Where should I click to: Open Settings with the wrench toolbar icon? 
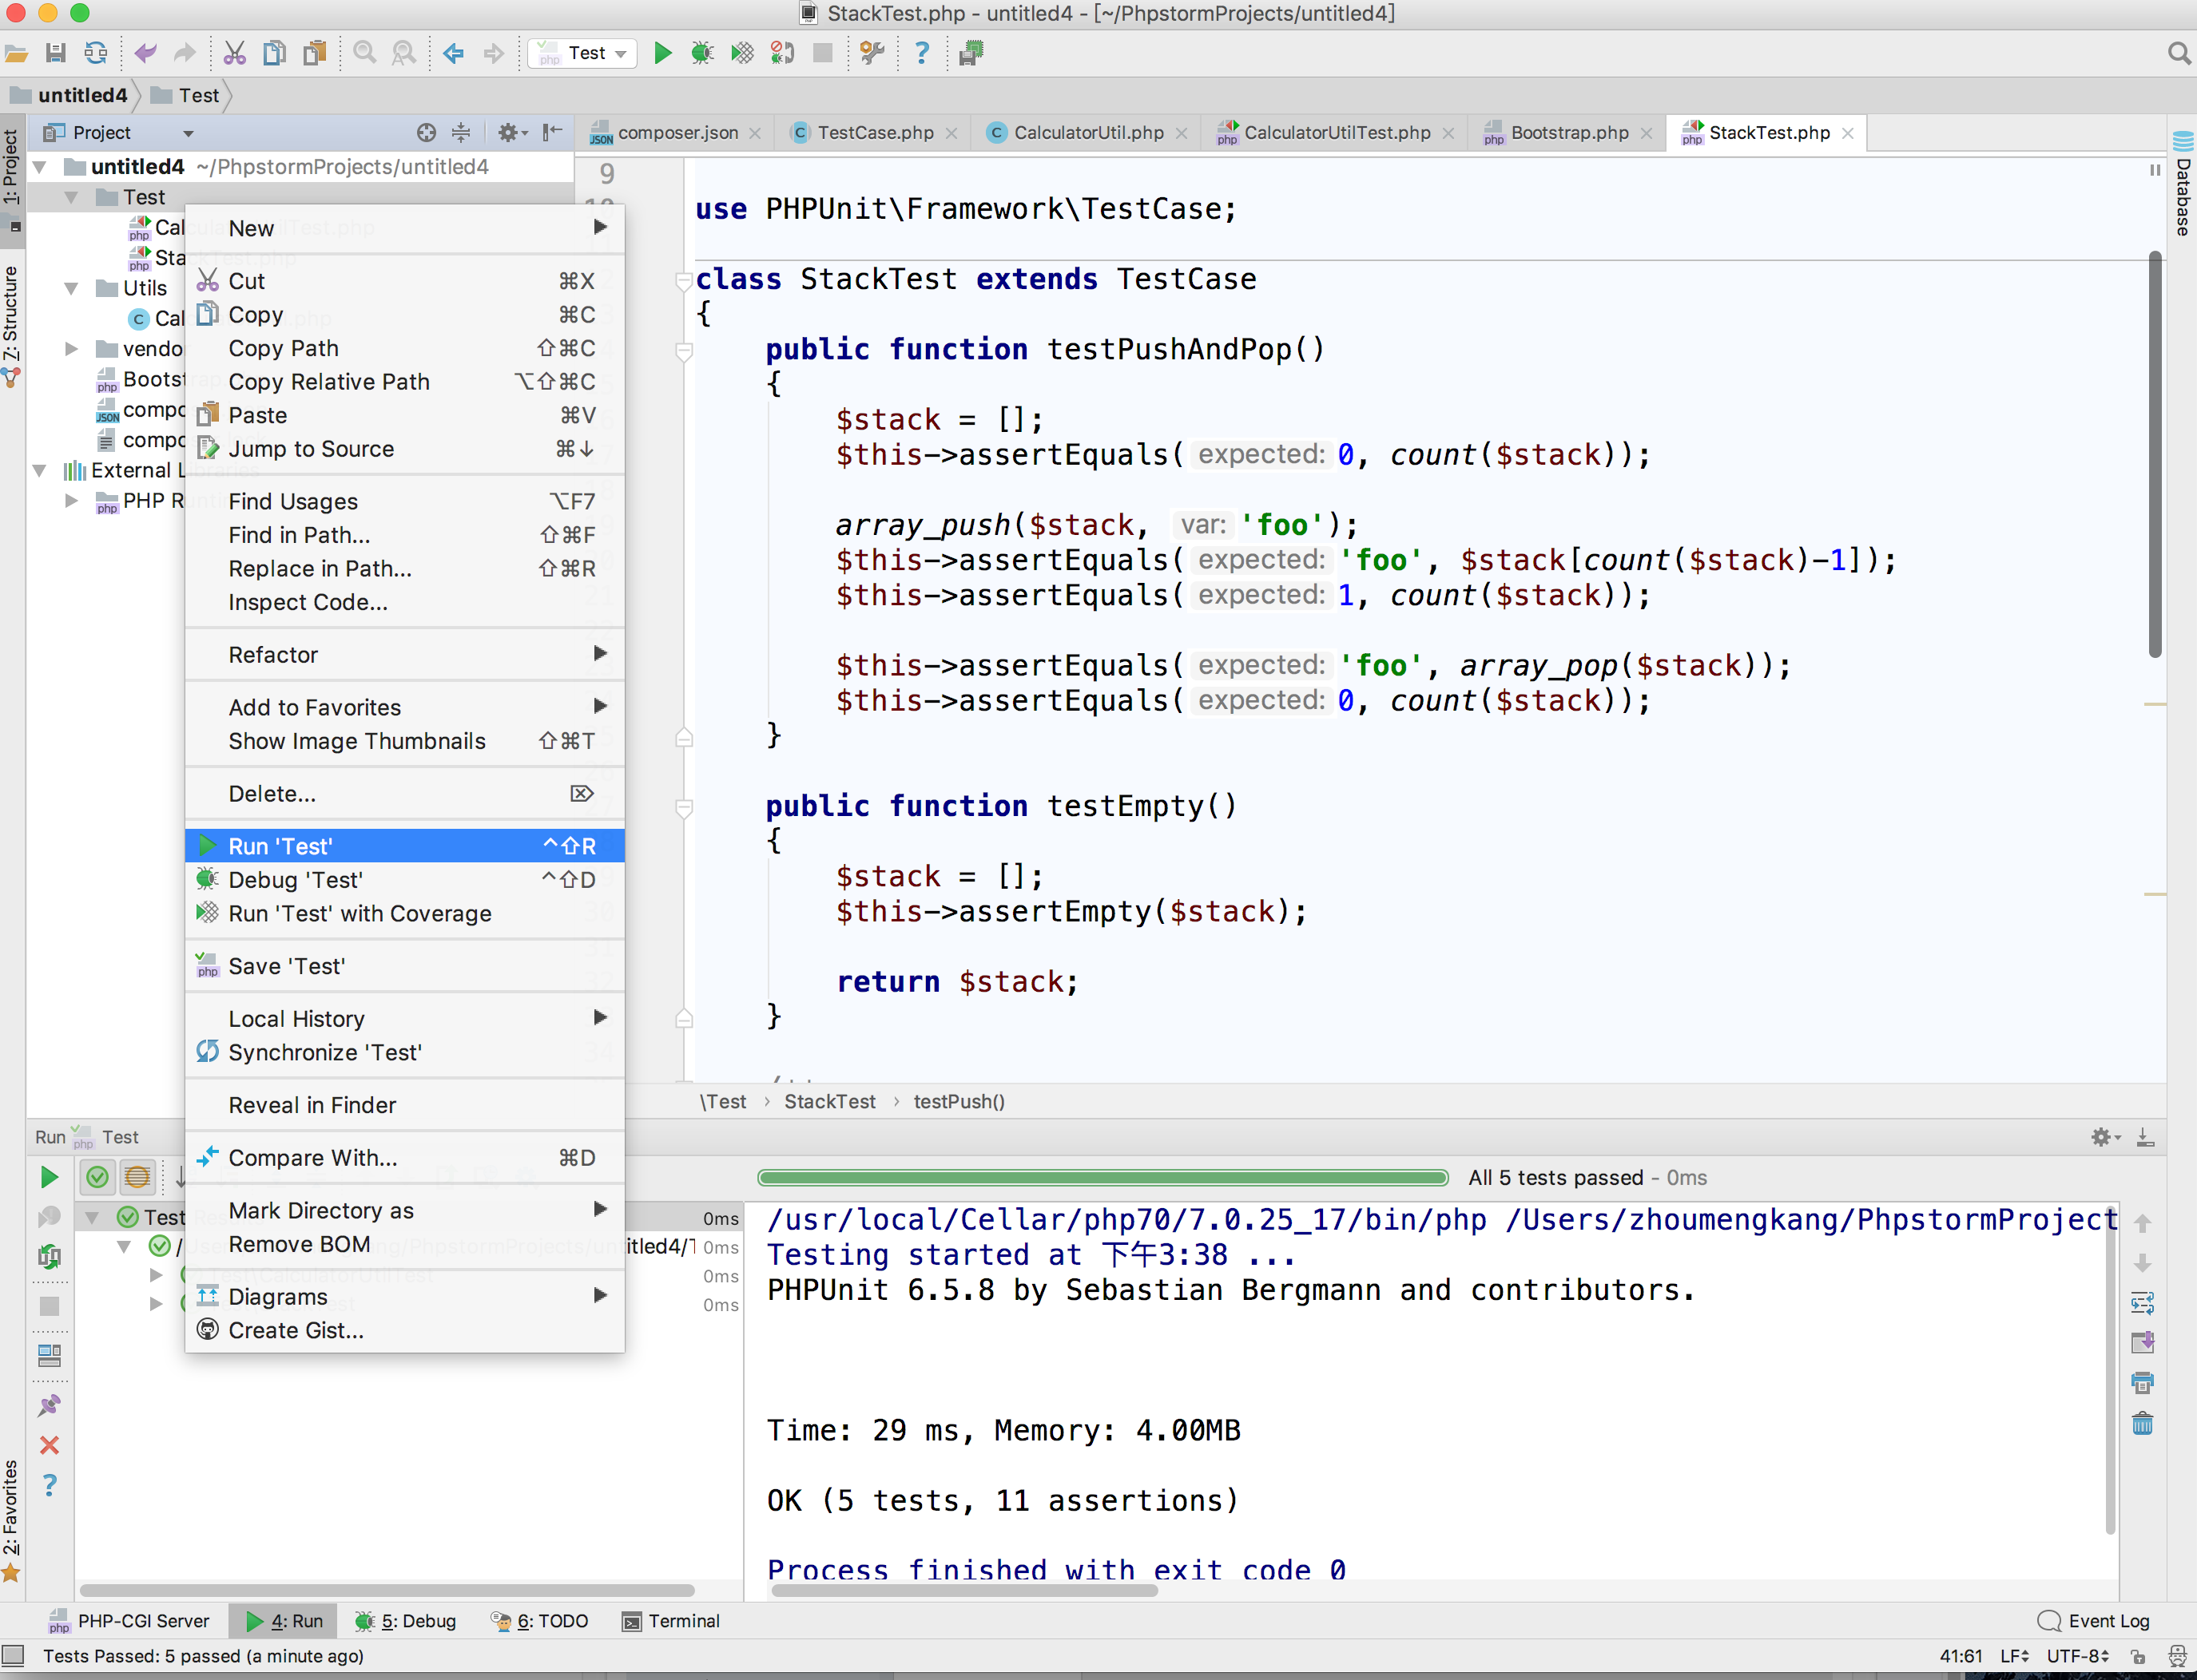pyautogui.click(x=872, y=53)
